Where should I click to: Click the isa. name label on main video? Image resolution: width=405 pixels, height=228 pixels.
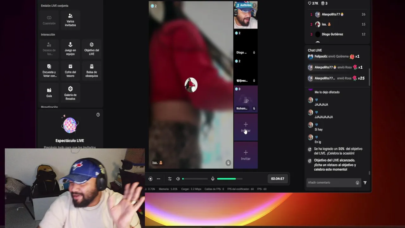pos(157,163)
